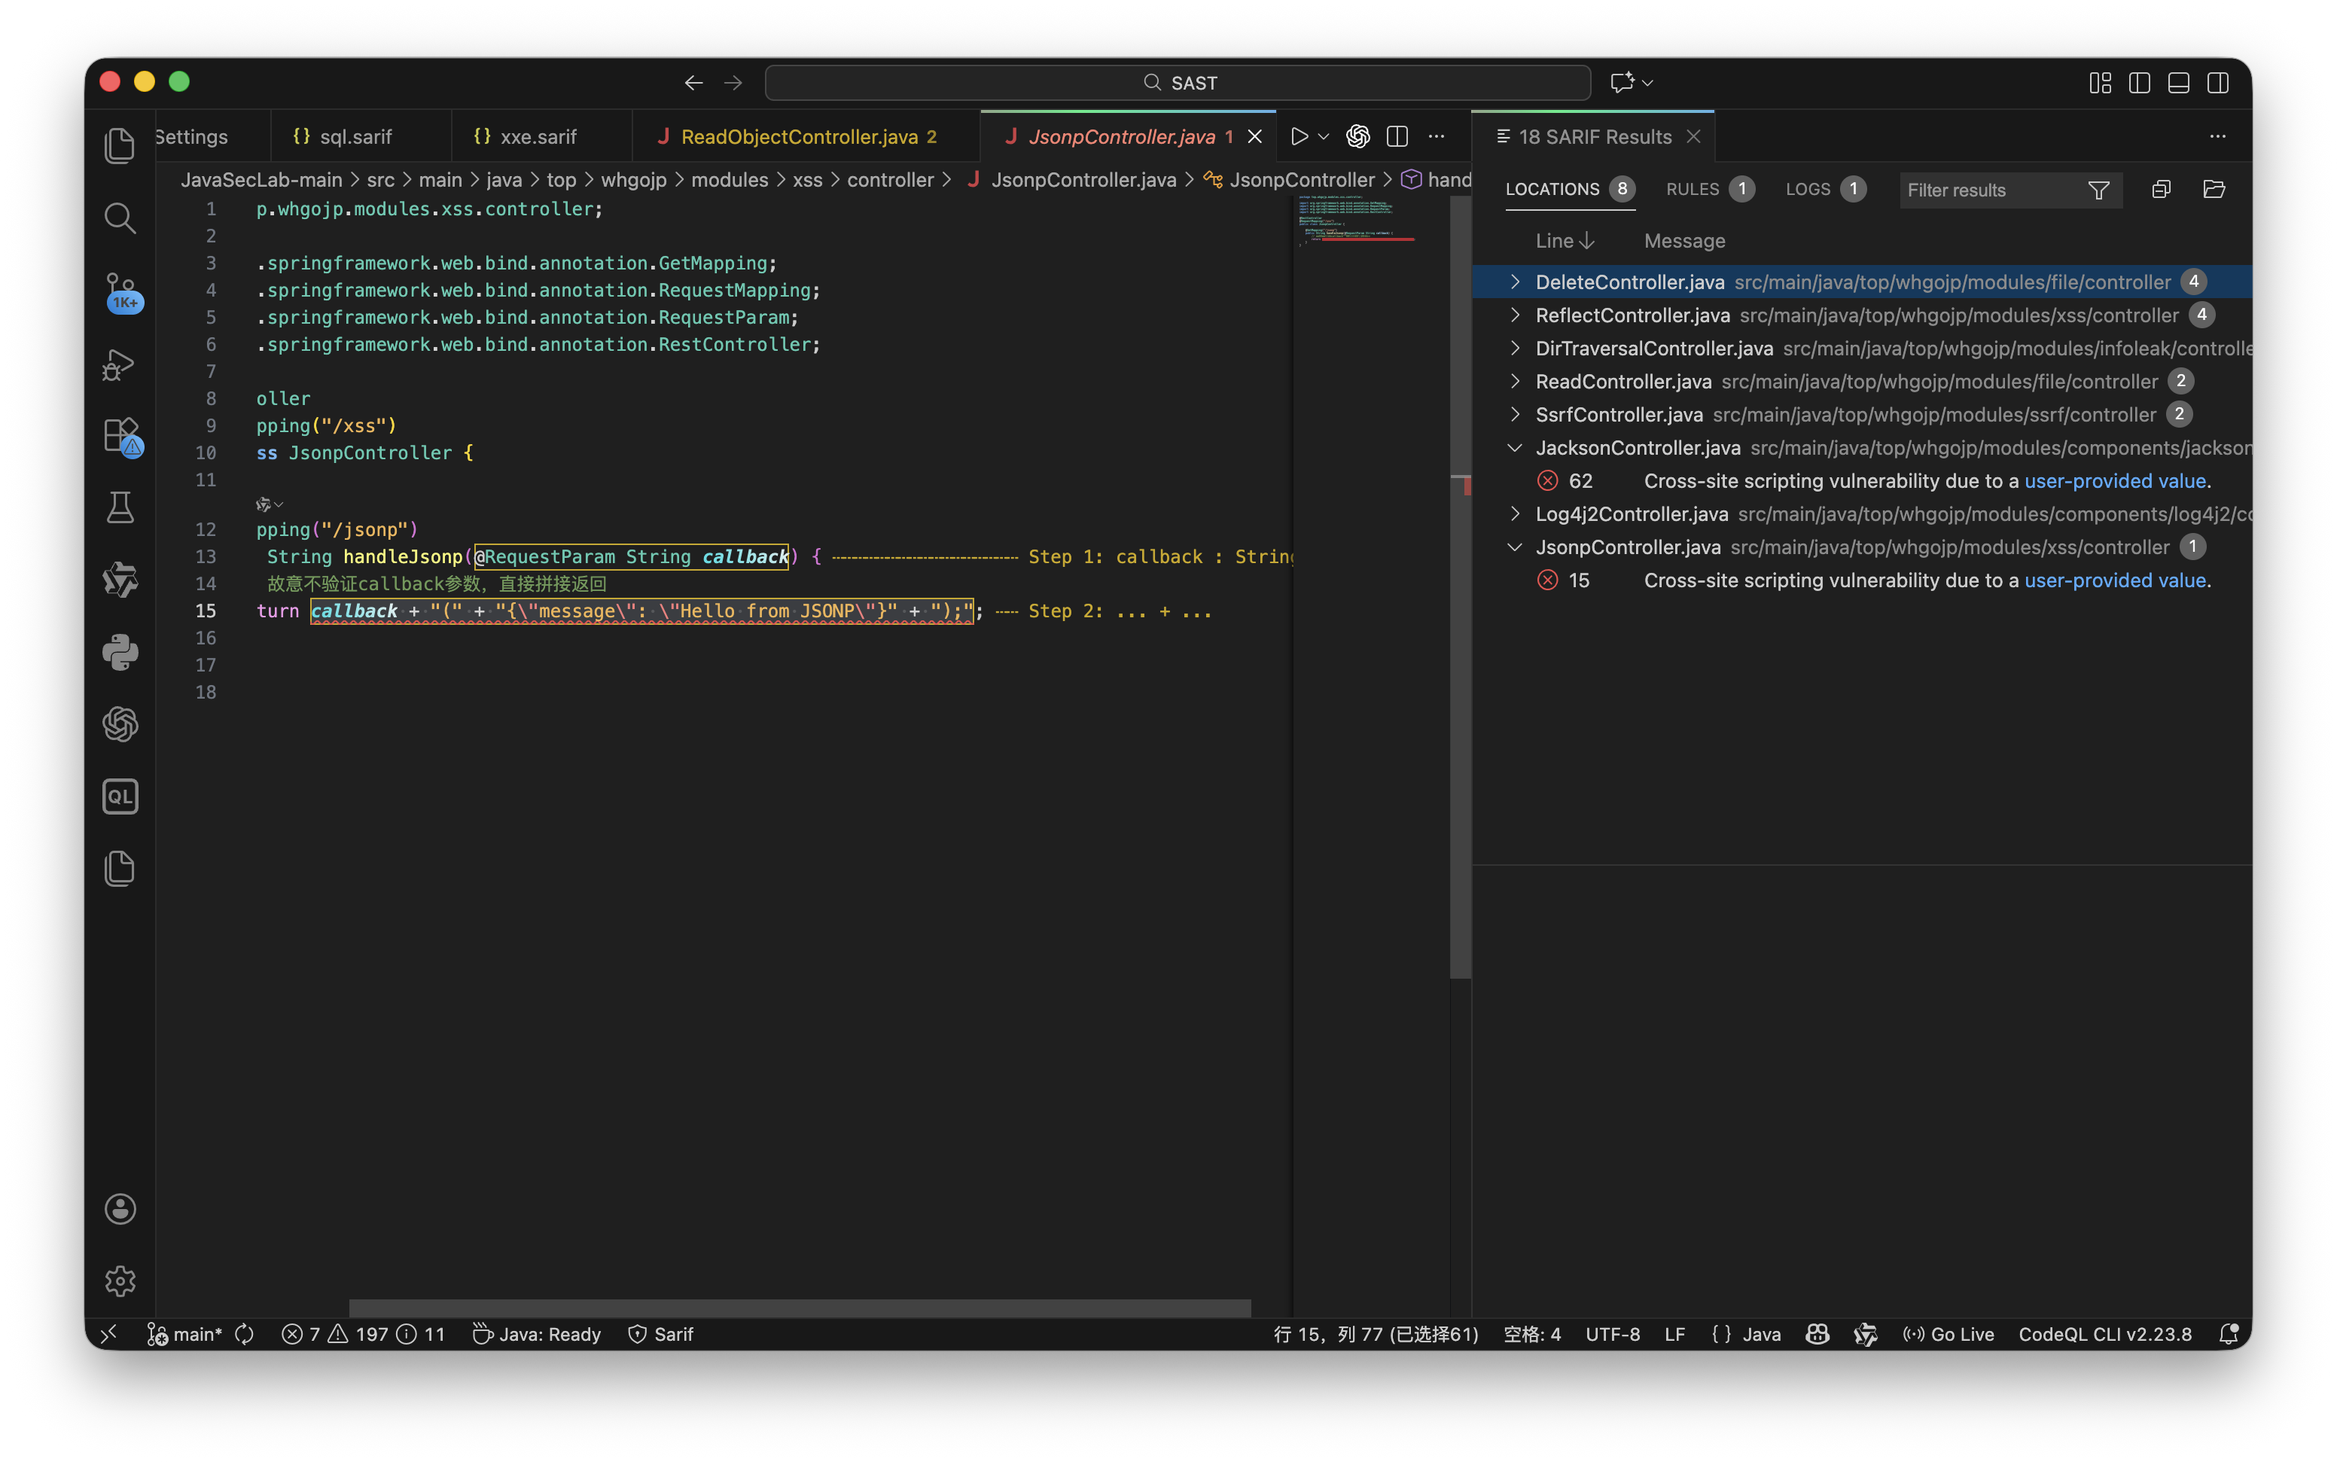Expand the ReflectController.java results group
Image resolution: width=2337 pixels, height=1462 pixels.
pos(1515,315)
